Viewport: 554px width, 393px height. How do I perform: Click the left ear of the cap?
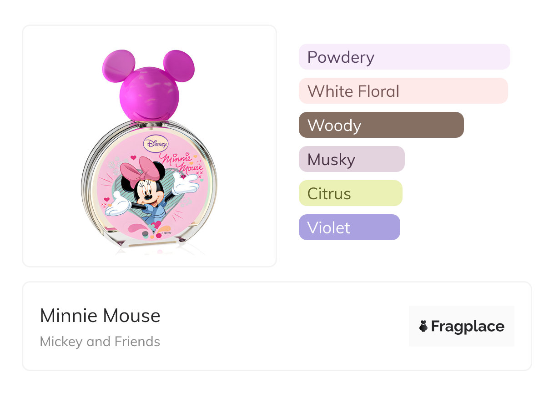pos(118,65)
